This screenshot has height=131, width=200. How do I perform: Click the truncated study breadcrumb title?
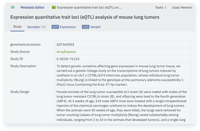tap(89, 8)
